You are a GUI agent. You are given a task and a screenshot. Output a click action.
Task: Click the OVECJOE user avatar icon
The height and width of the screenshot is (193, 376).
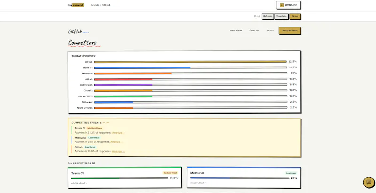pos(282,5)
